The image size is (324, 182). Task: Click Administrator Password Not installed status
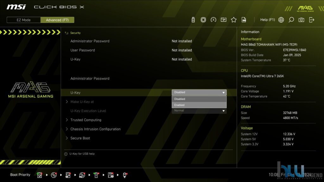tap(182, 41)
